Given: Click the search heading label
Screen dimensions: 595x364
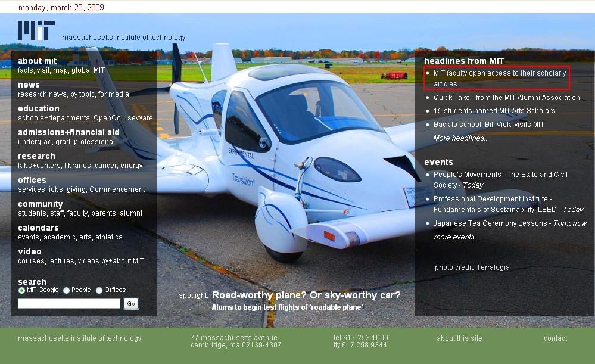Looking at the screenshot, I should point(32,282).
